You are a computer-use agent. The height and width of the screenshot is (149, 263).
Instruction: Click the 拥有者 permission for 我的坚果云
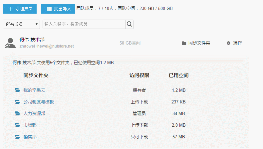[139, 90]
